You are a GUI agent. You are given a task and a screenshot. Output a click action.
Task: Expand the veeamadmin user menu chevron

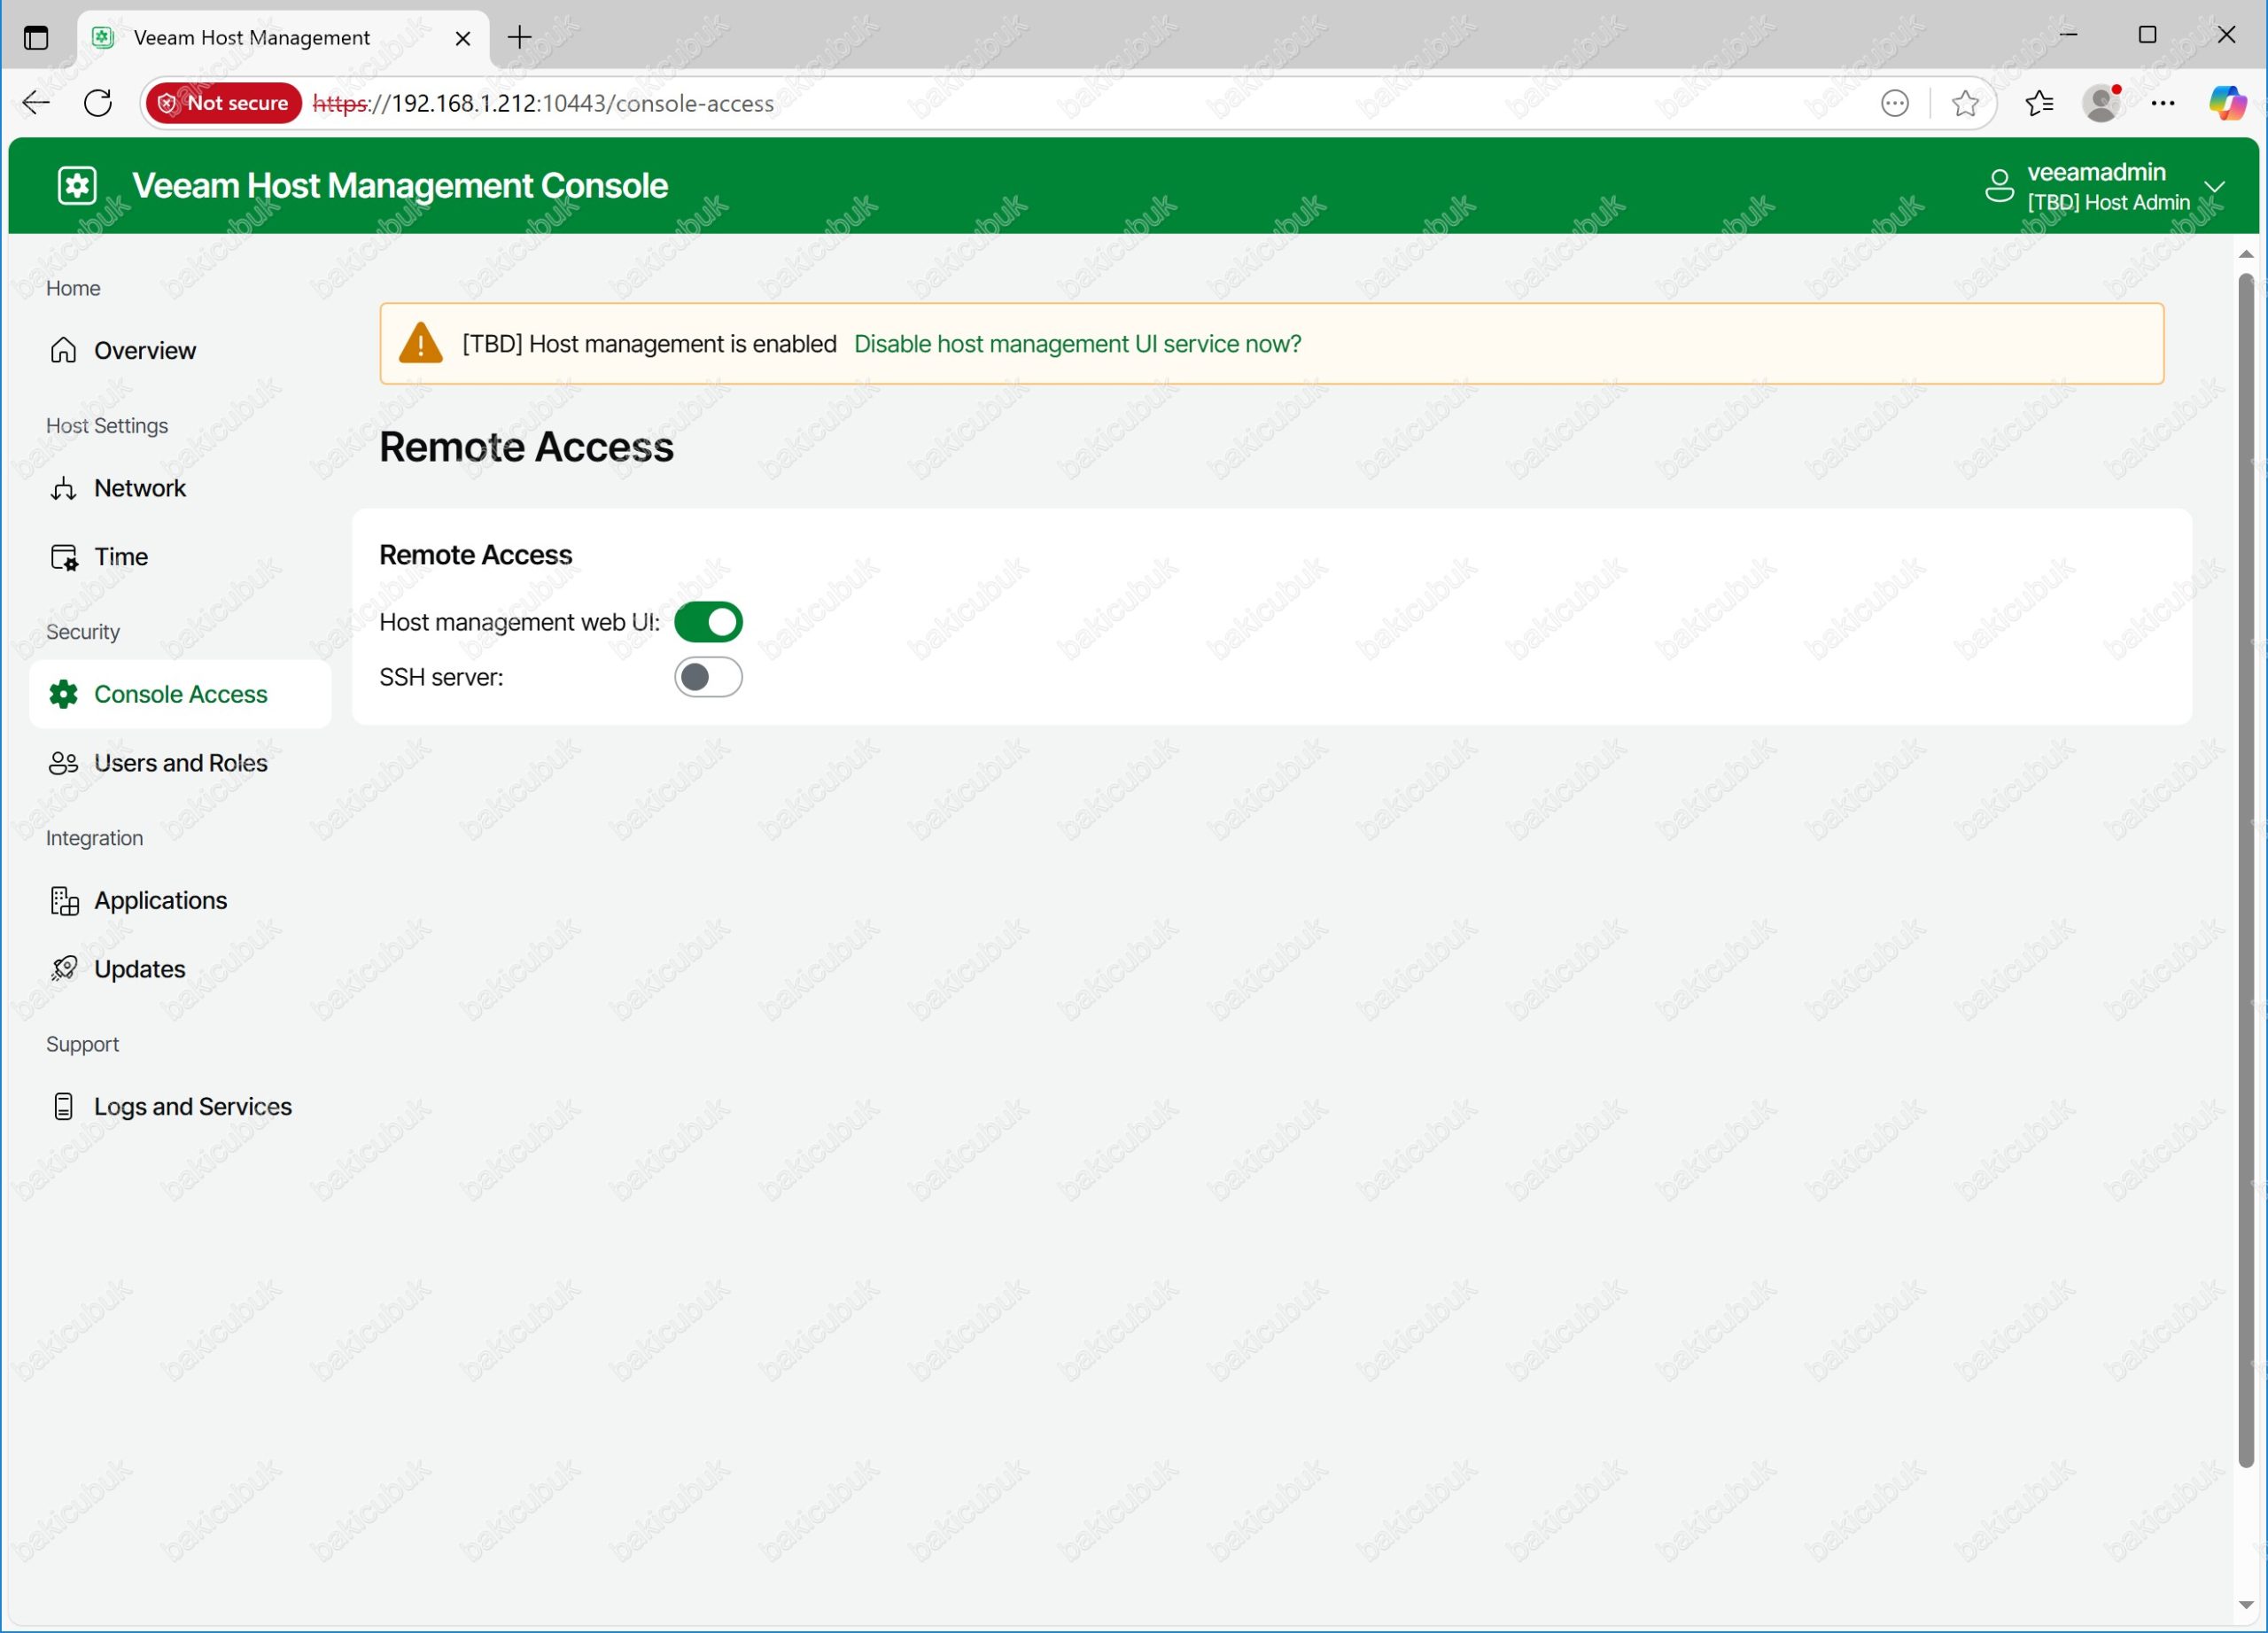2215,187
